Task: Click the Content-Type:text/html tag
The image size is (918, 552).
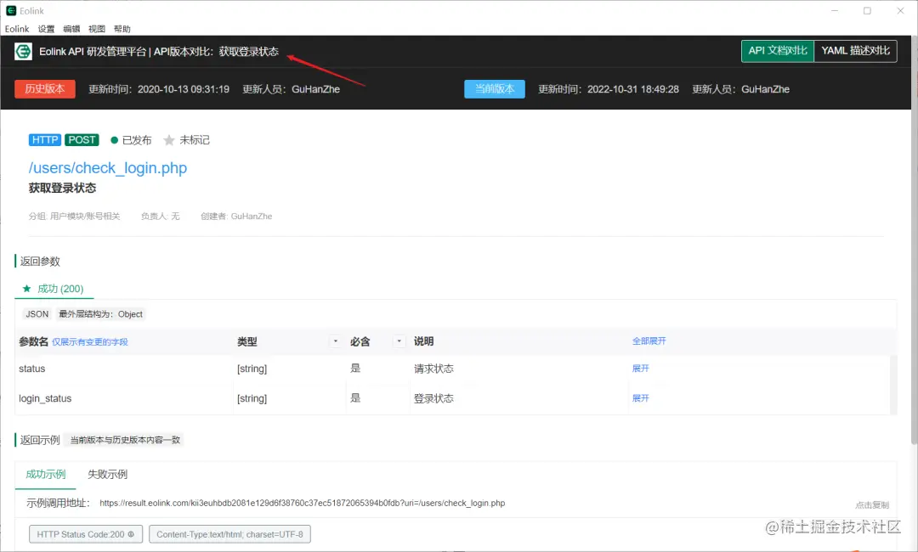Action: pos(230,534)
